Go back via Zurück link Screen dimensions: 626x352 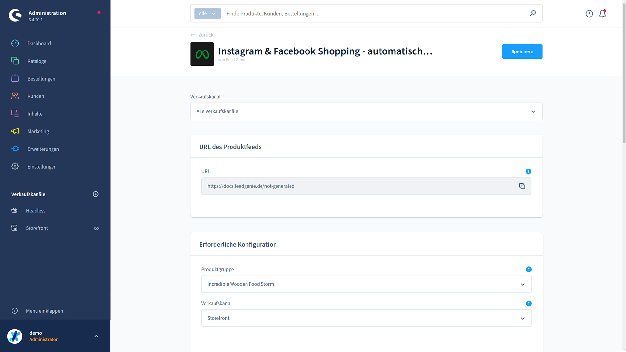pyautogui.click(x=202, y=35)
